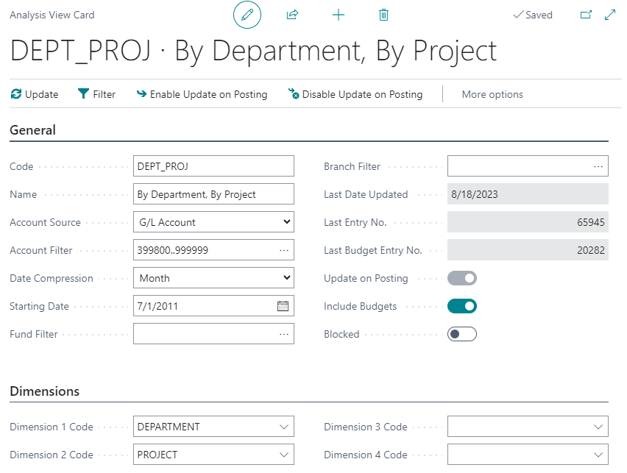This screenshot has width=627, height=473.
Task: Toggle the Update on Posting switch
Action: pyautogui.click(x=462, y=278)
